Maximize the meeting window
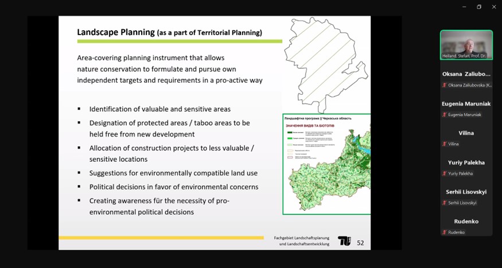This screenshot has height=268, width=502. coord(479,7)
